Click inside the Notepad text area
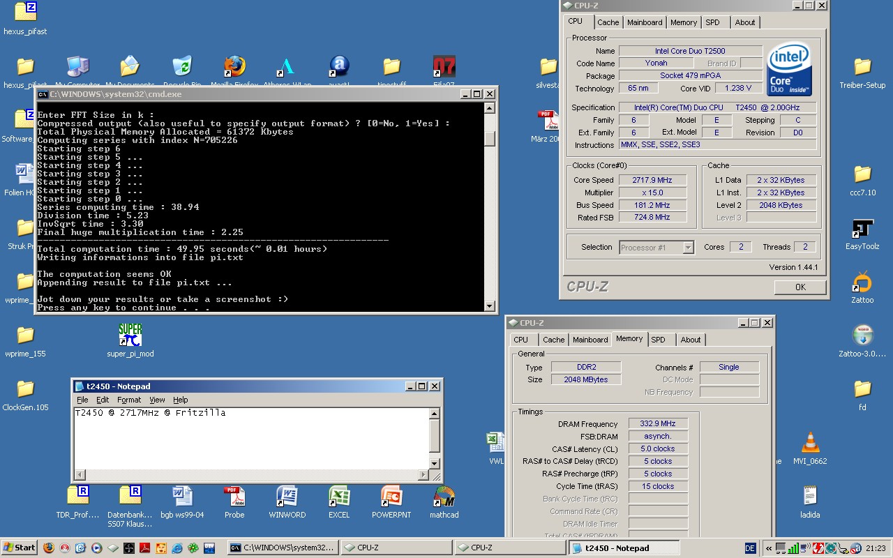Screen dimensions: 893x558 pos(251,437)
